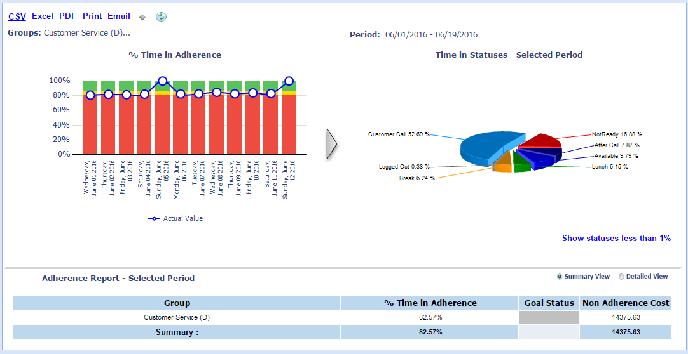Click the green refresh icon
Viewport: 688px width, 354px height.
161,17
